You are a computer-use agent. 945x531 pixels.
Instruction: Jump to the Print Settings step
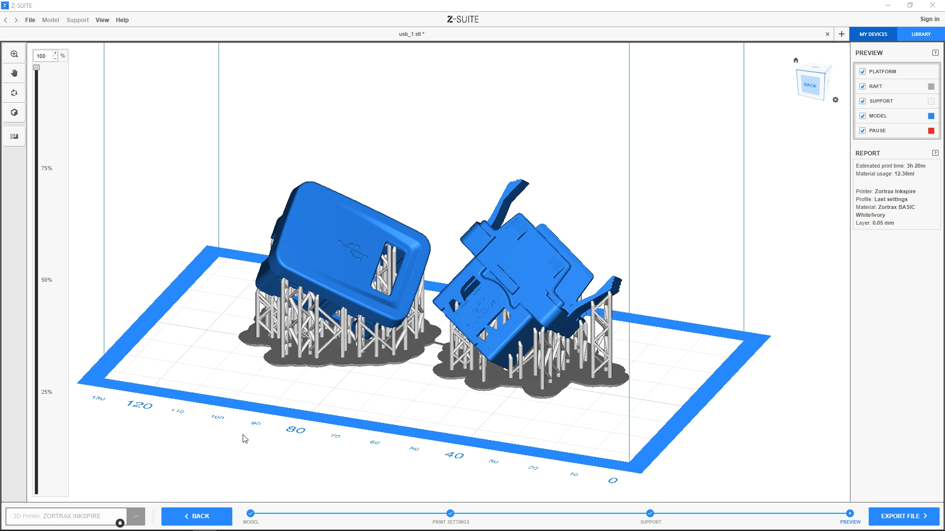[450, 514]
